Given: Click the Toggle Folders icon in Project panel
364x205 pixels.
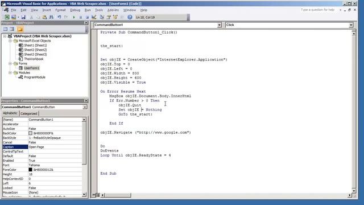Looking at the screenshot, I should pos(20,29).
